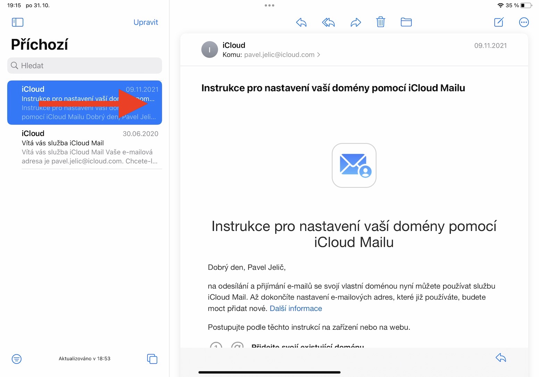Open the Další informace link
This screenshot has height=377, width=539.
tap(296, 308)
